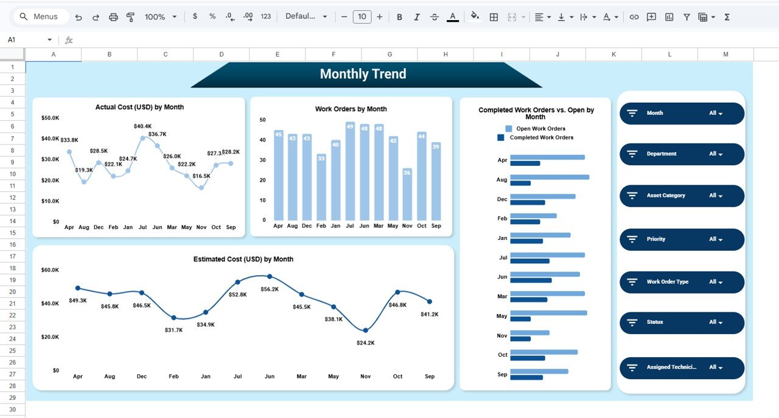Open the 123 number format menu
Screen dimensions: 779x418
[266, 16]
